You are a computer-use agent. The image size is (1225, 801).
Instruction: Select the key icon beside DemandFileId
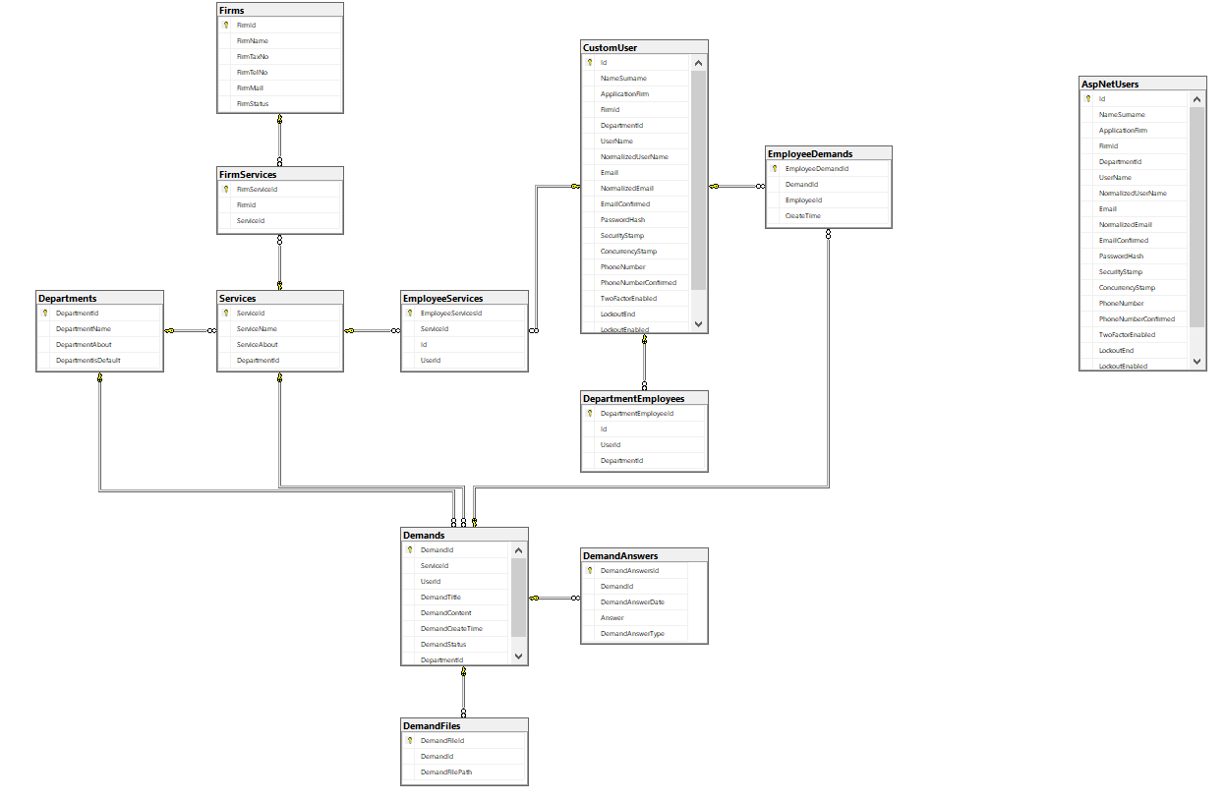point(409,740)
